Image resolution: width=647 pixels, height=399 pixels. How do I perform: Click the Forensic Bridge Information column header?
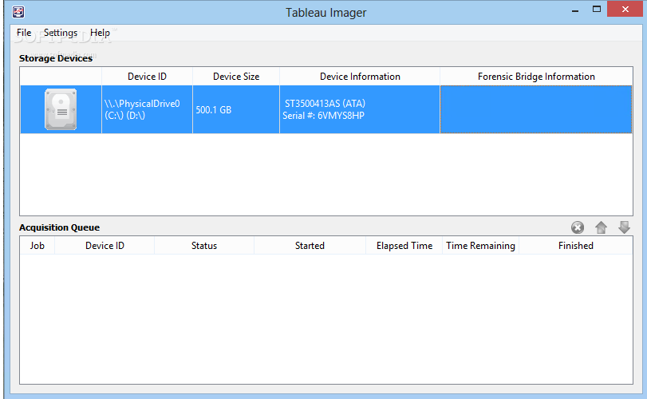536,77
